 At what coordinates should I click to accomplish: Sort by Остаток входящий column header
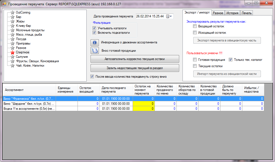(89, 90)
